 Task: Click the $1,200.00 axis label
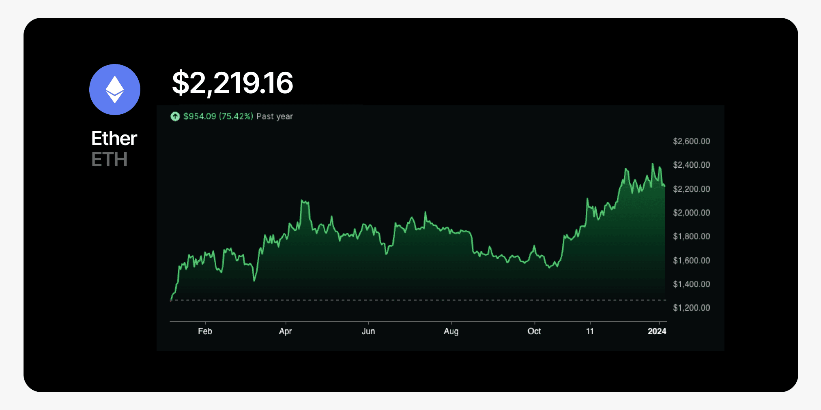click(x=692, y=308)
